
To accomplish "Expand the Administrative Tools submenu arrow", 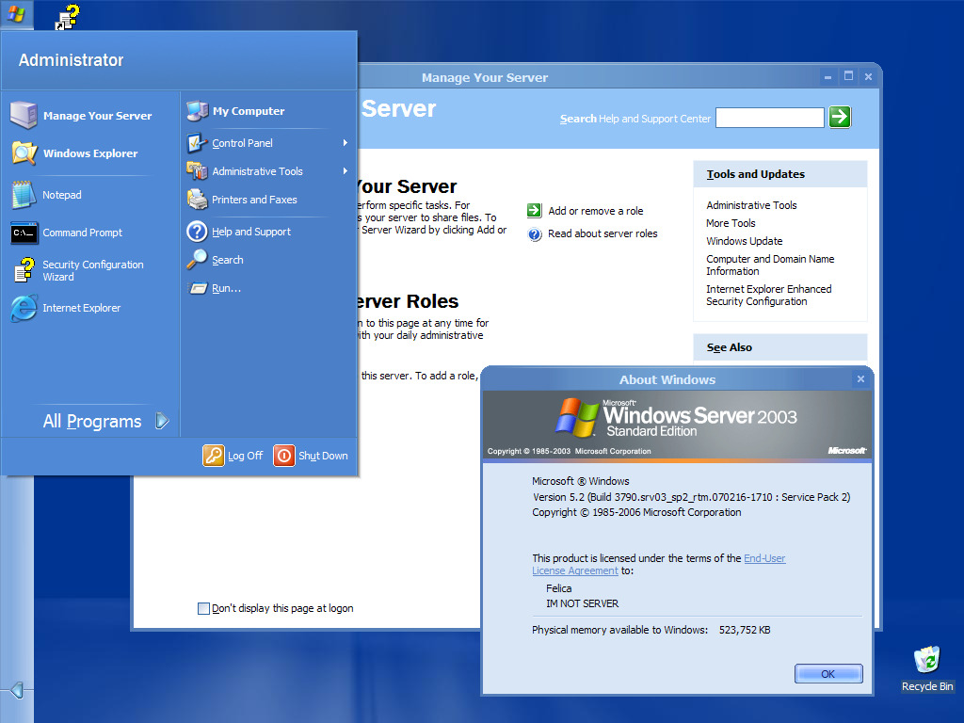I will pyautogui.click(x=345, y=171).
